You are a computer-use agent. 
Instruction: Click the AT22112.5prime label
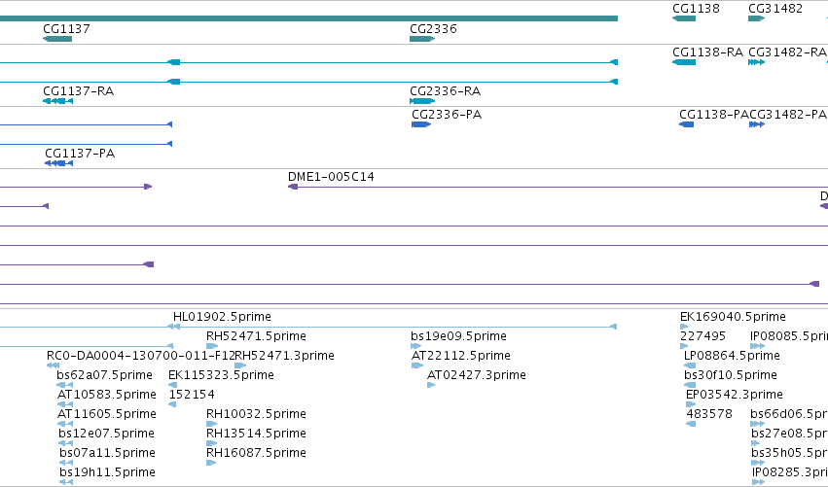point(461,356)
